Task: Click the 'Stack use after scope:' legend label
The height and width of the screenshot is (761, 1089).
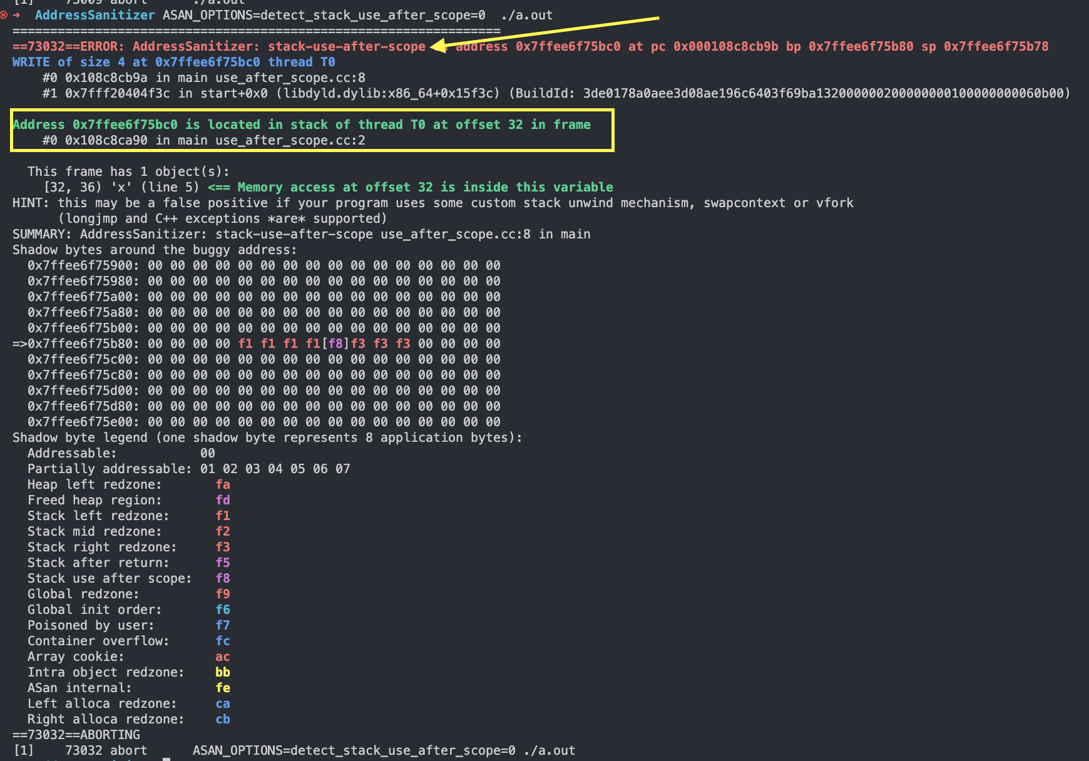Action: [x=110, y=578]
